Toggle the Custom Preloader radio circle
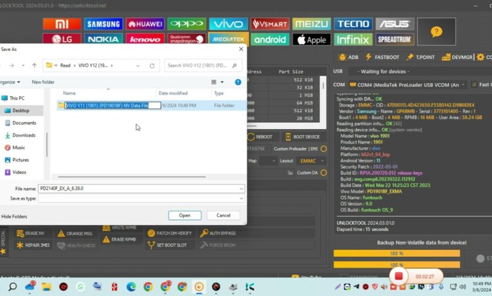 pos(324,149)
